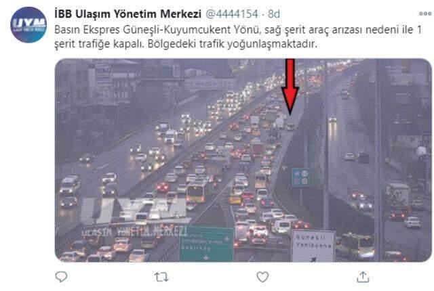
Task: Open the share options icon
Action: click(x=363, y=277)
